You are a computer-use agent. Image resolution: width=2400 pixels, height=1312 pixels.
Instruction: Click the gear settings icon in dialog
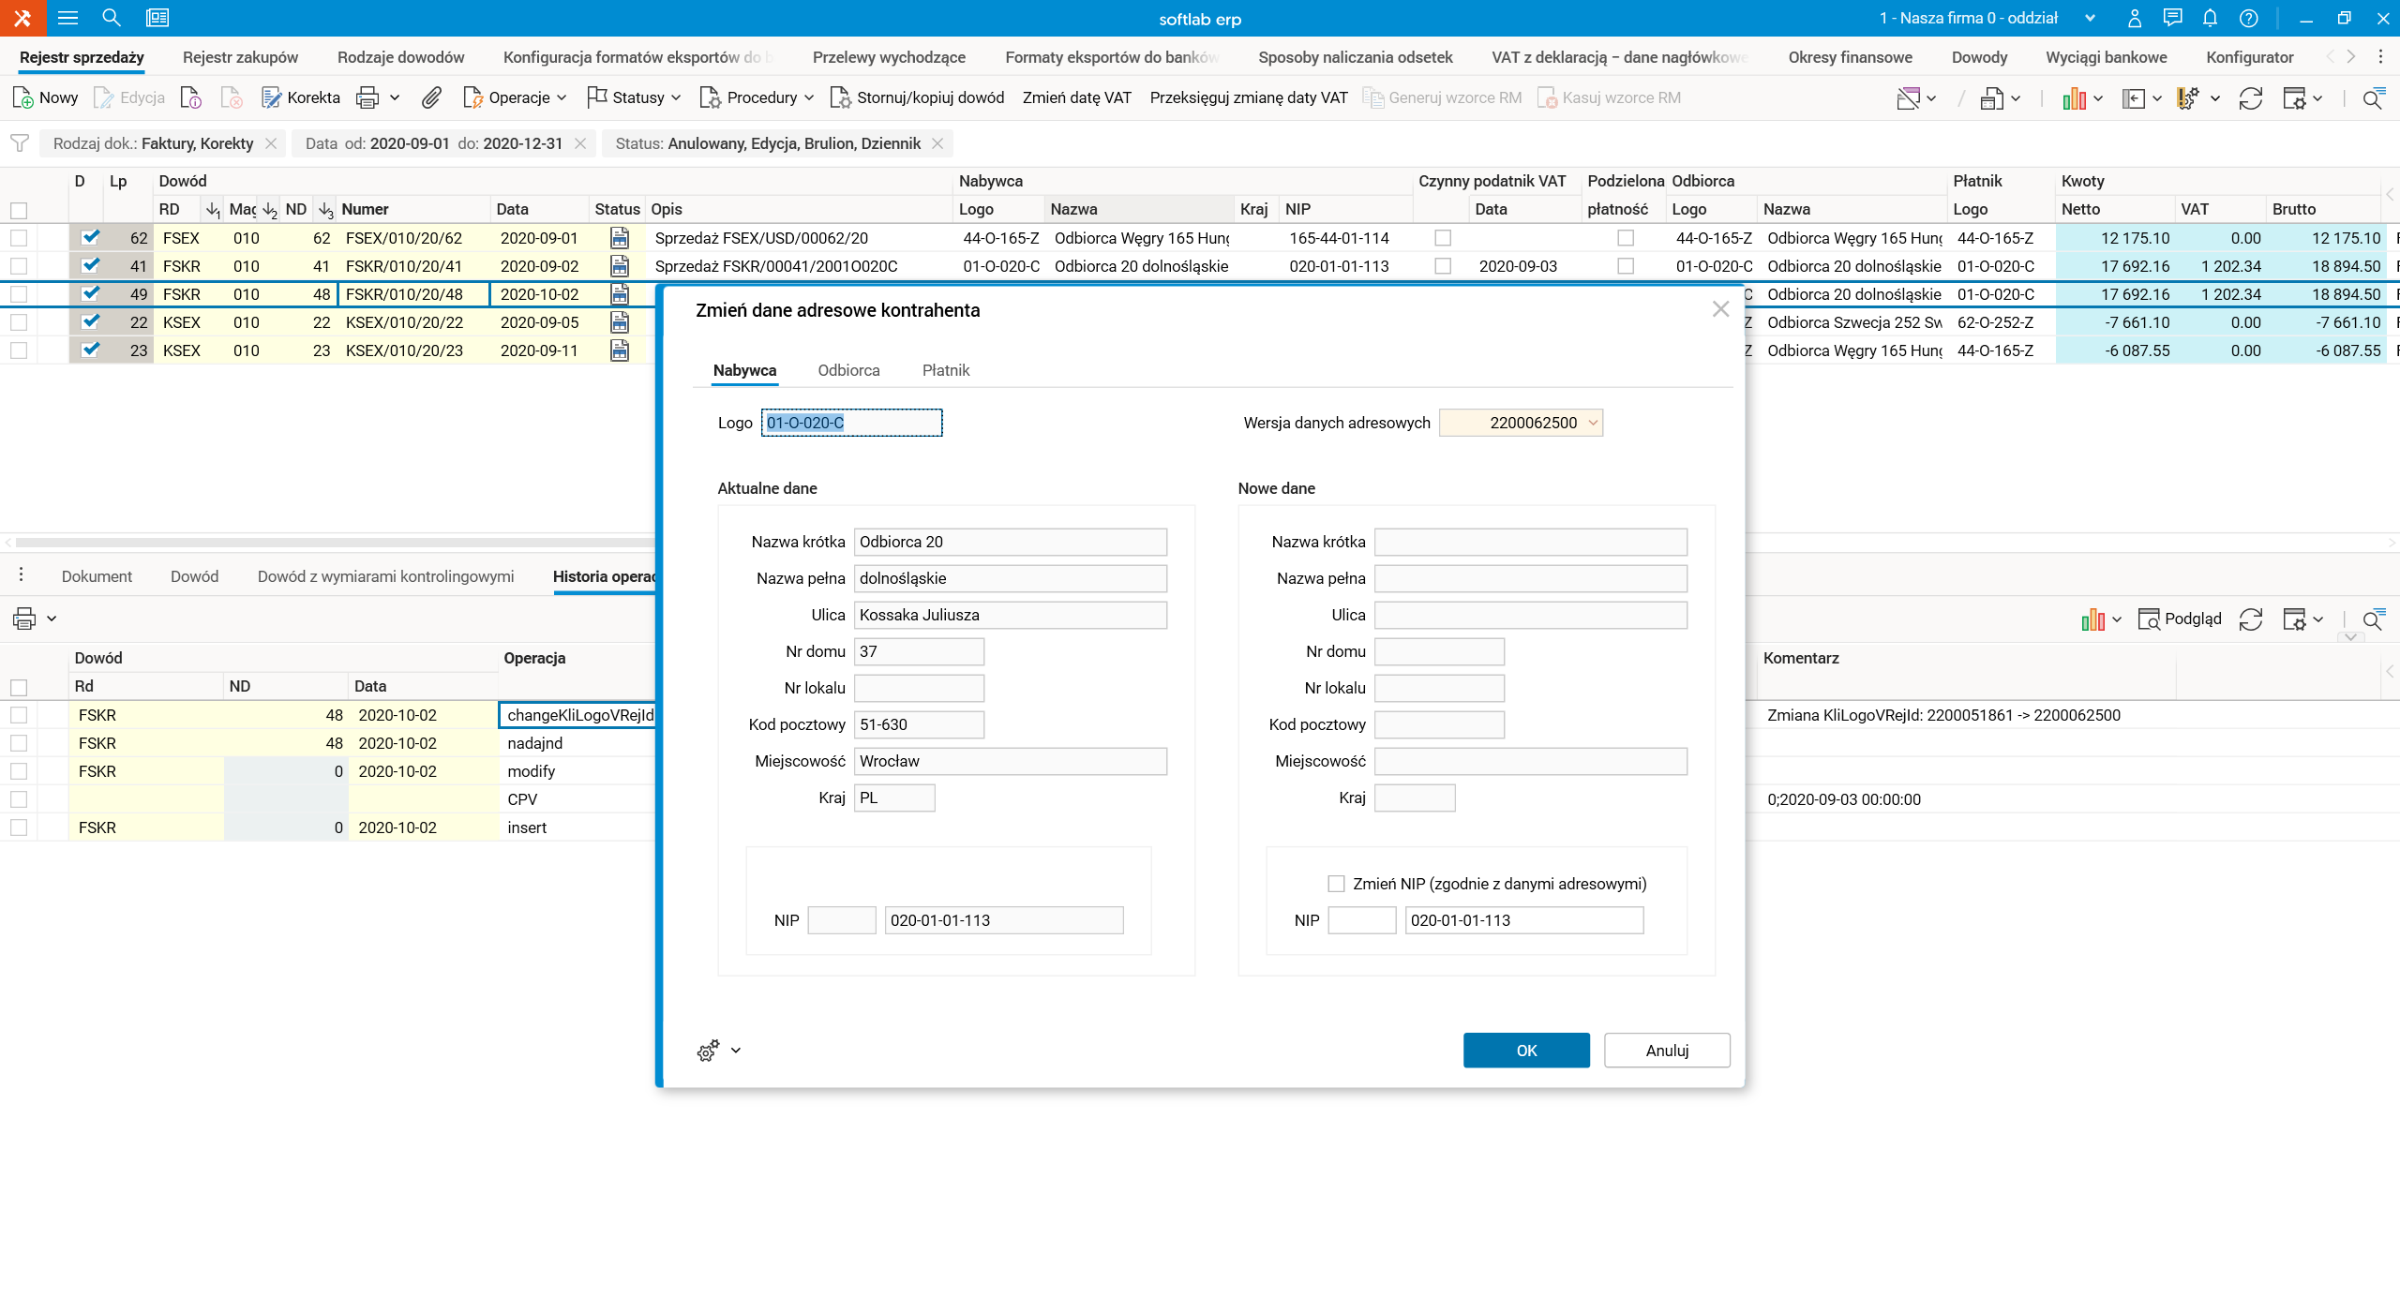pyautogui.click(x=708, y=1051)
